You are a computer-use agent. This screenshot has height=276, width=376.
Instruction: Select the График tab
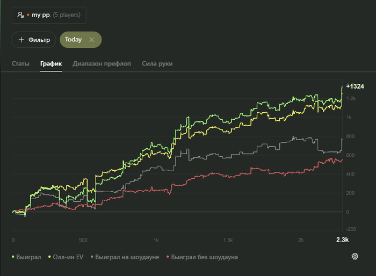51,64
